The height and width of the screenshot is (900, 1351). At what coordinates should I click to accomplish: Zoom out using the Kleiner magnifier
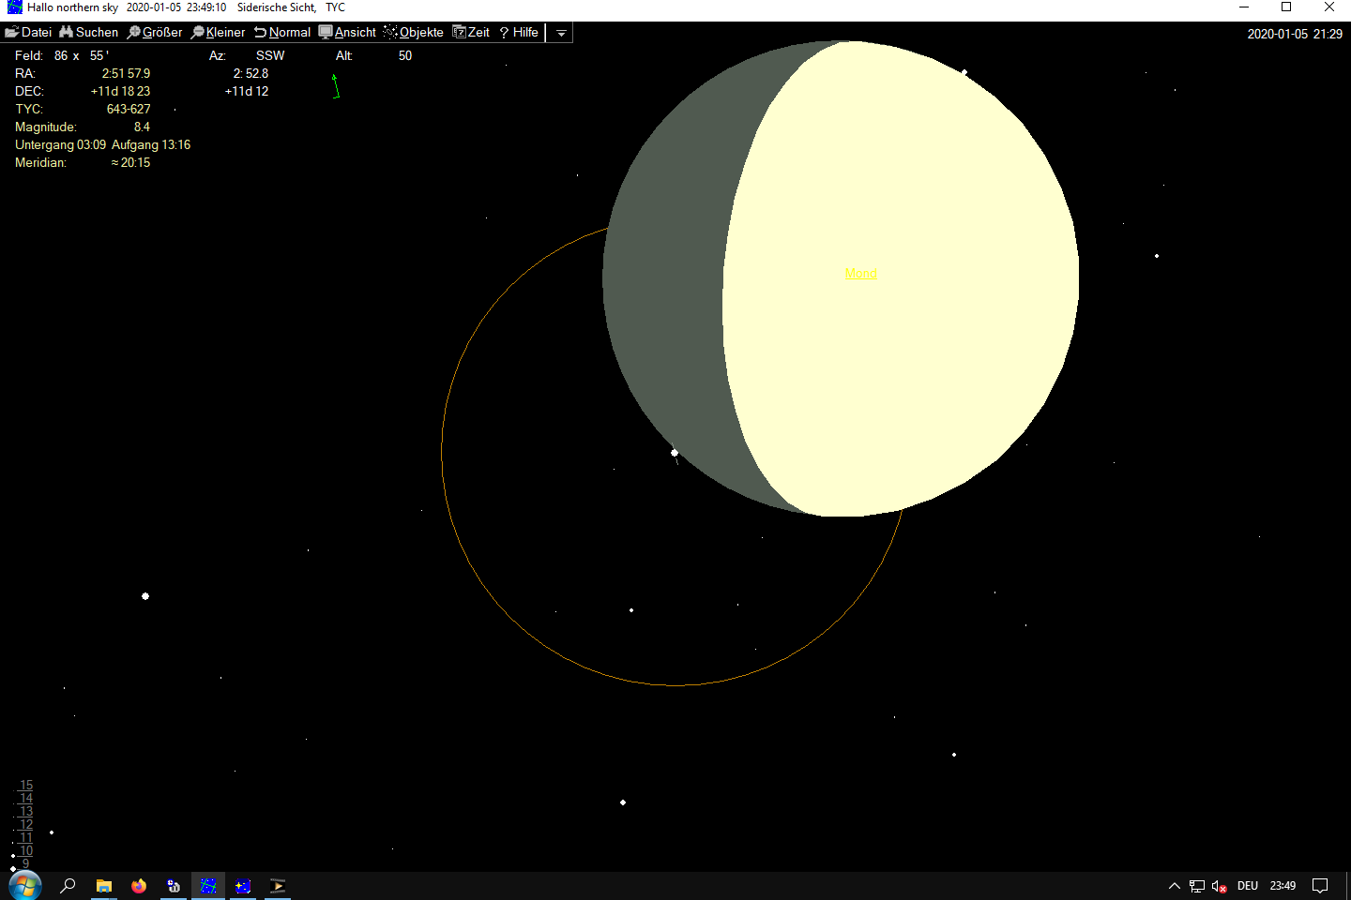(218, 32)
